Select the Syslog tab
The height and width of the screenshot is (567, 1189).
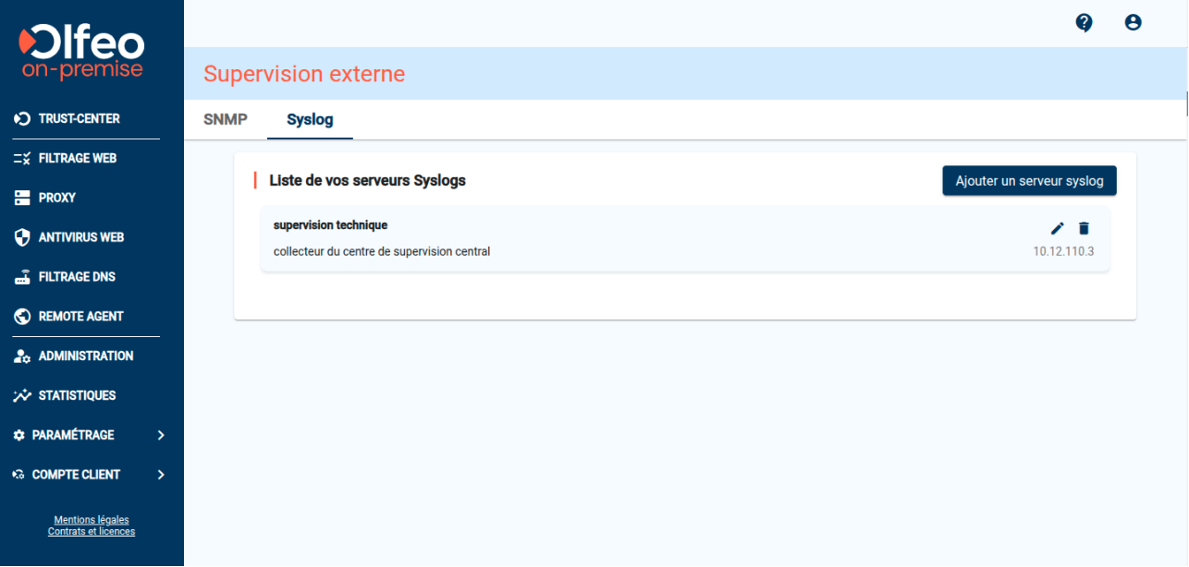310,119
